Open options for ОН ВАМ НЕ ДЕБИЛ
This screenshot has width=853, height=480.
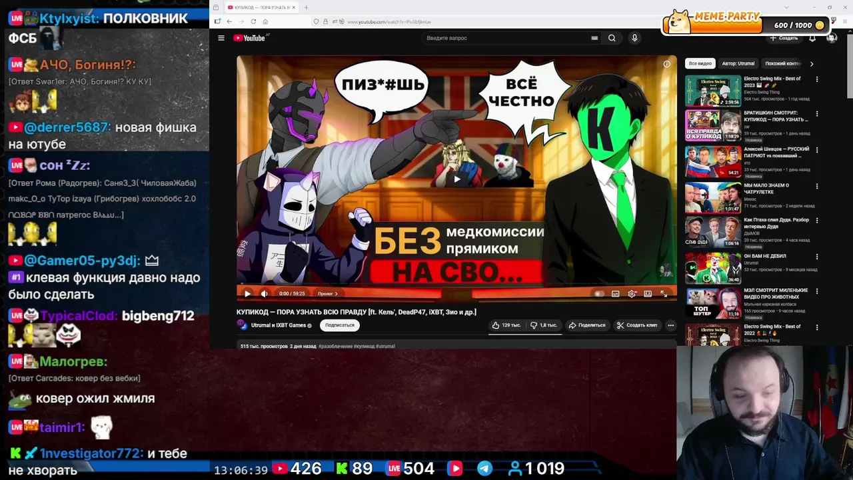tap(817, 257)
